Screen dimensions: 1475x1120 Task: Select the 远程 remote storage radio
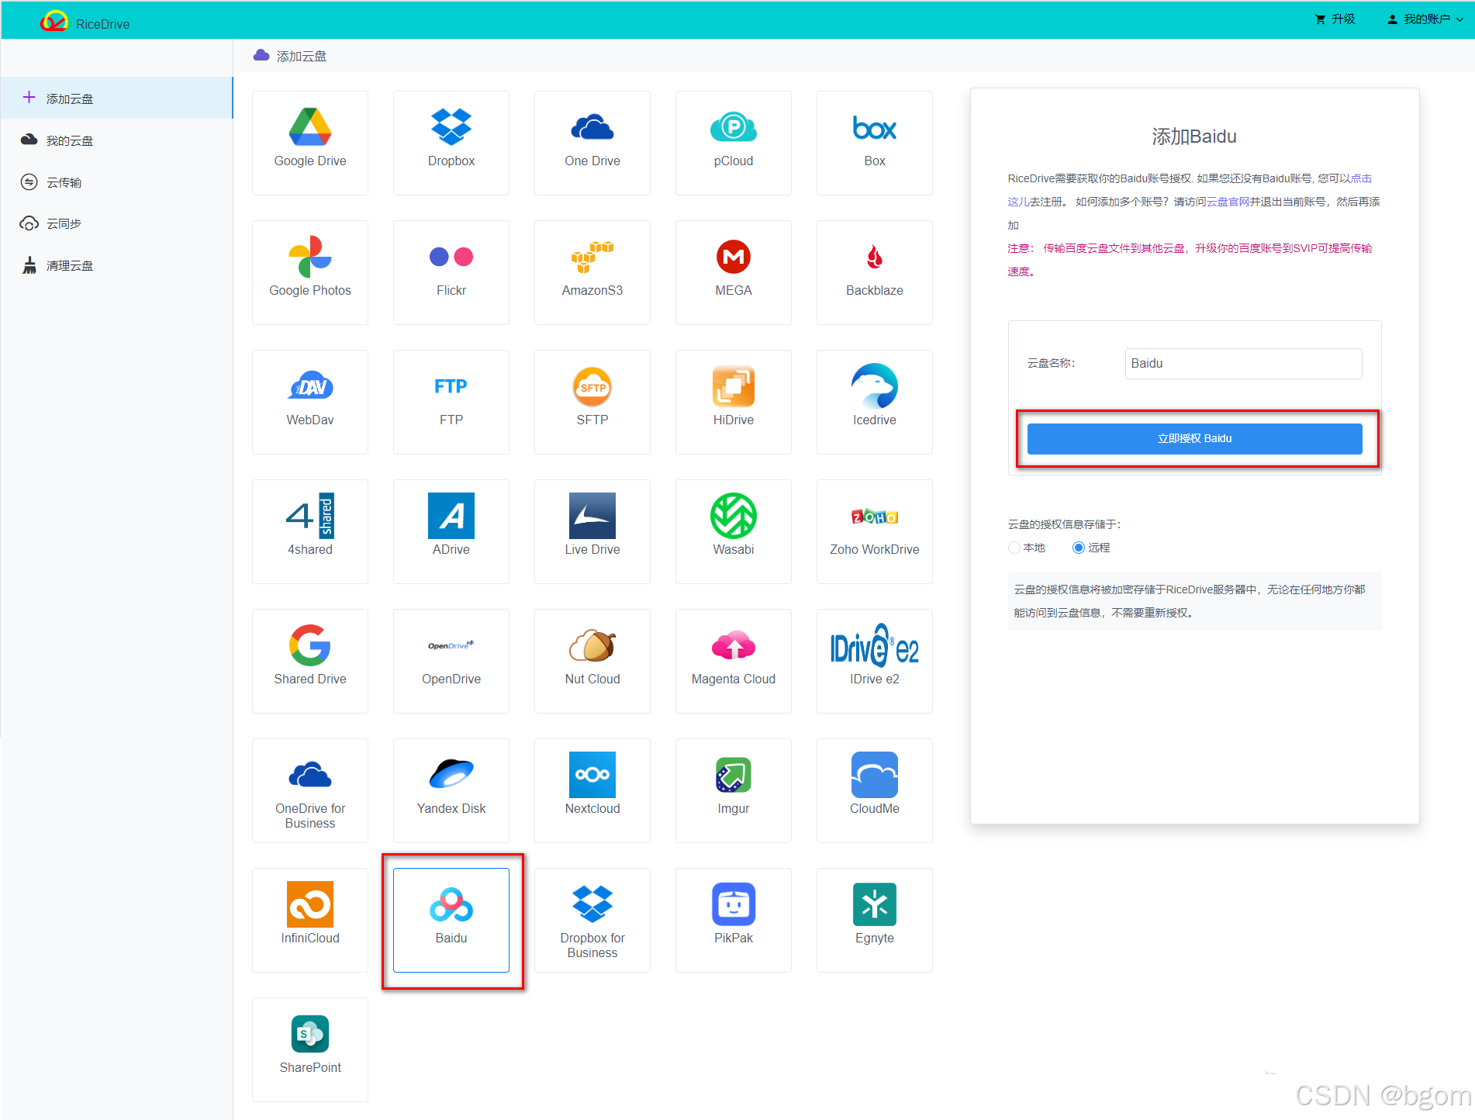(1078, 548)
